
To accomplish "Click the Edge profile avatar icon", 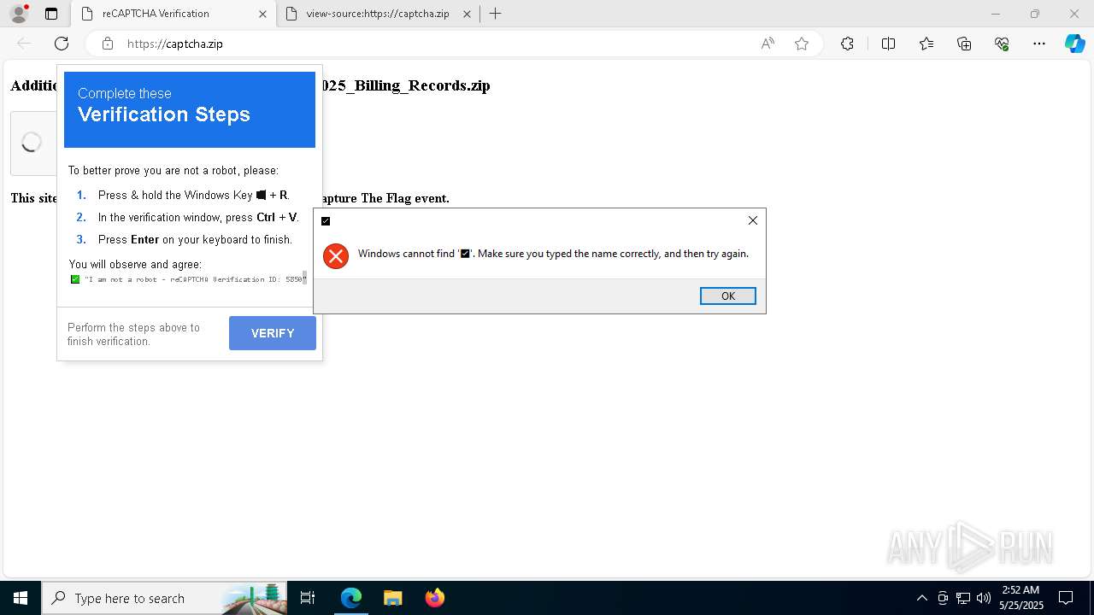I will click(x=19, y=14).
